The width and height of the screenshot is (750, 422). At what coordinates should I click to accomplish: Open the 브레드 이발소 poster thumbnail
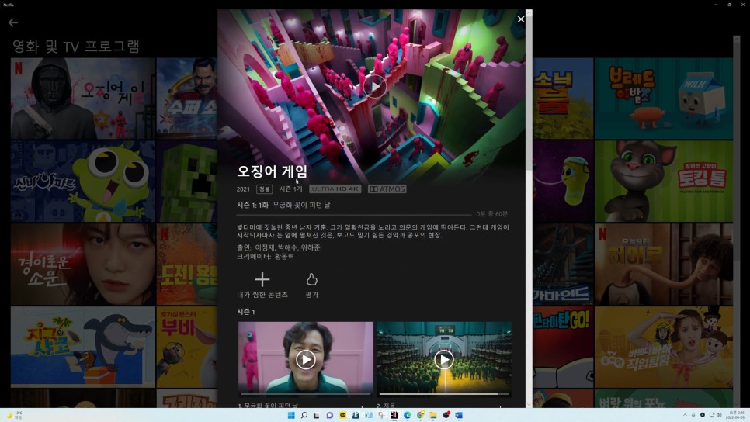[x=663, y=99]
